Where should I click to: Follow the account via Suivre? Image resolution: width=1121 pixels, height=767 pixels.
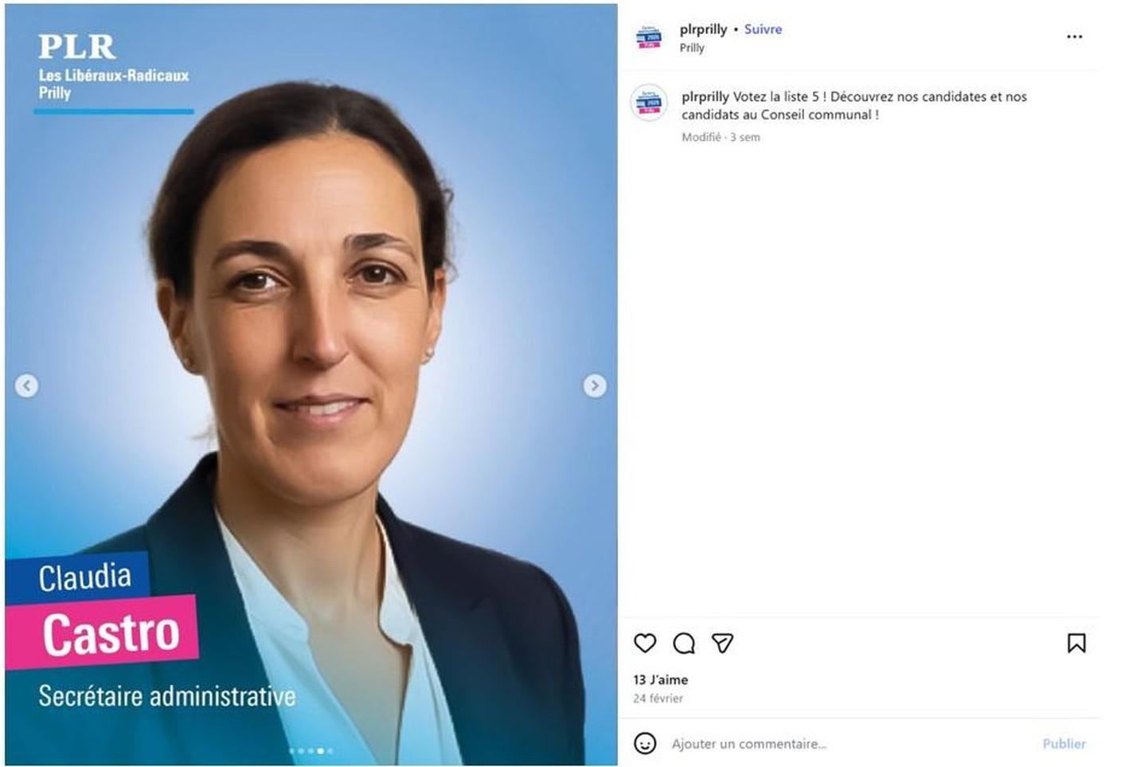click(763, 29)
